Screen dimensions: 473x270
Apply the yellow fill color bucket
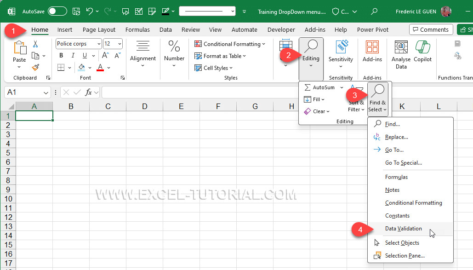tap(81, 67)
